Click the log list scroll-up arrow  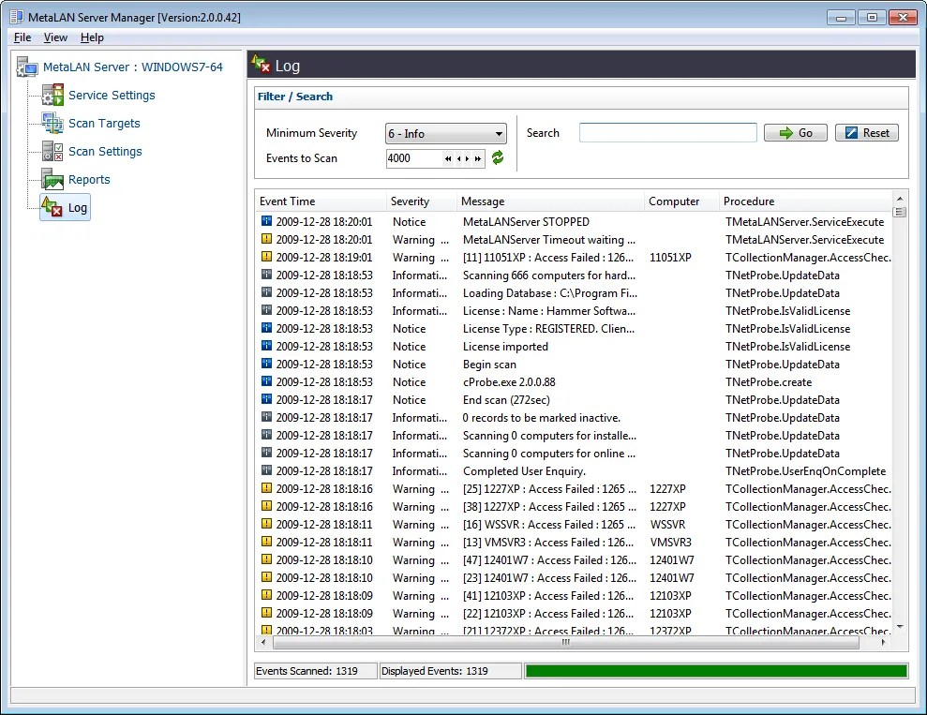pos(899,199)
